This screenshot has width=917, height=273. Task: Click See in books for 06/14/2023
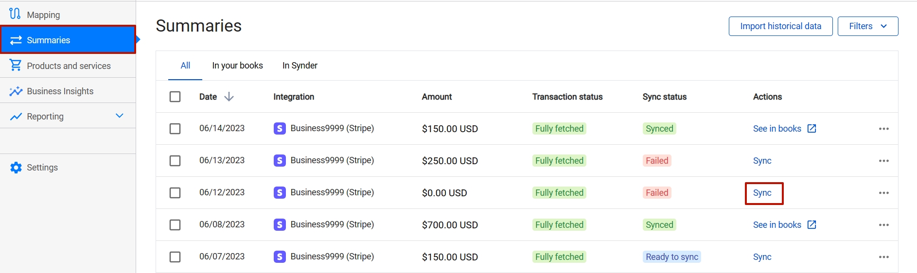pos(777,129)
